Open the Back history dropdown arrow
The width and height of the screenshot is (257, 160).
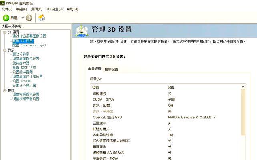(x=22, y=18)
